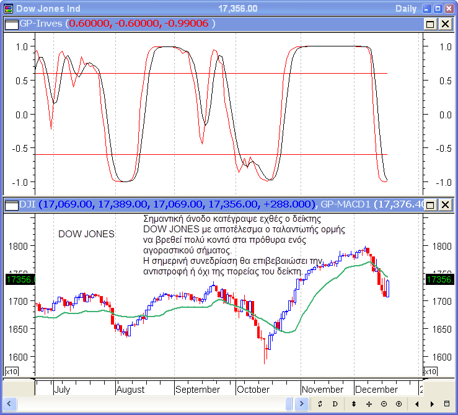Click the DOW JONES text label on chart
458x415 pixels.
point(86,234)
